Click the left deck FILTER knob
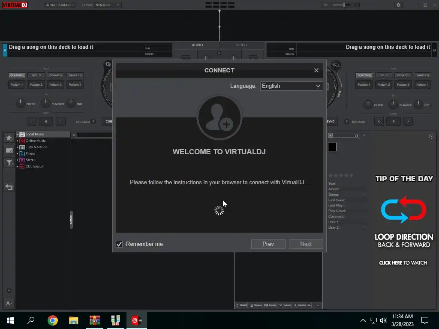This screenshot has width=439, height=329. point(20,103)
